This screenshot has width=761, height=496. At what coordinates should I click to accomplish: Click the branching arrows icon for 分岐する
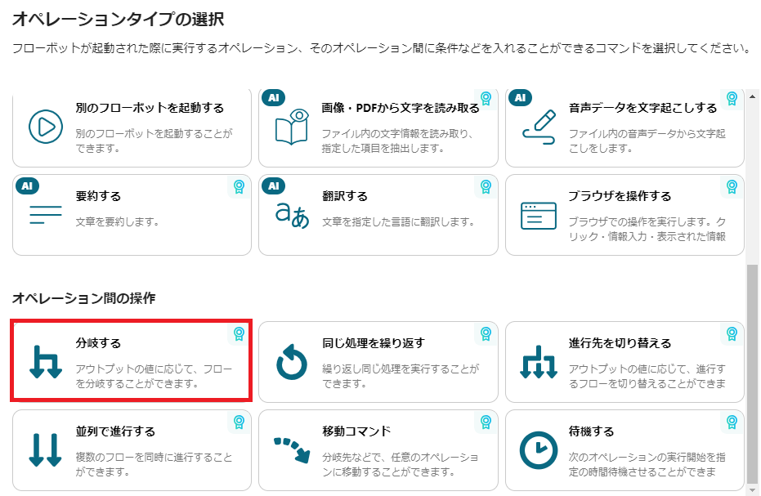46,362
